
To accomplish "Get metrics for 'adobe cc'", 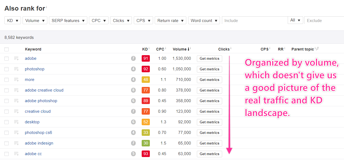I will (x=209, y=154).
